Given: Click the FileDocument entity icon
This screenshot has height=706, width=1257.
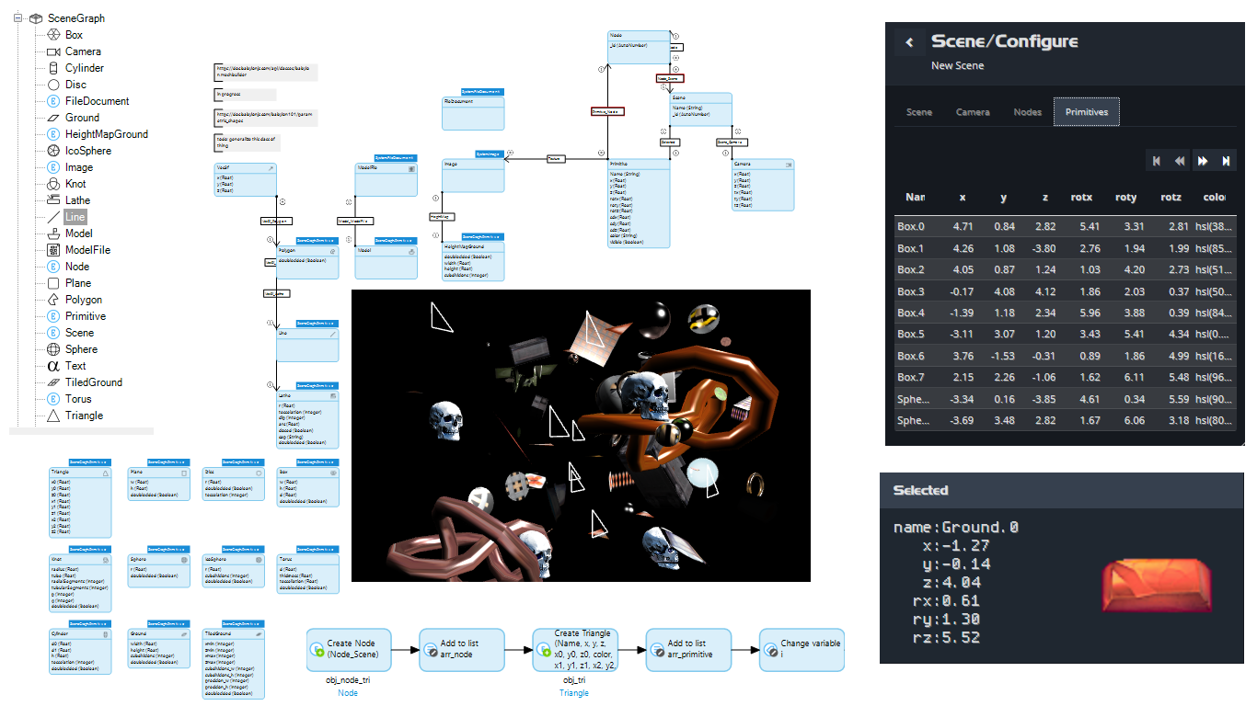Looking at the screenshot, I should [x=53, y=101].
